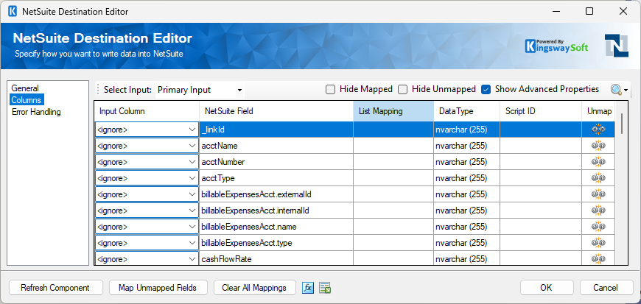This screenshot has height=304, width=641.
Task: Select the billableExpensesAcct.type cell
Action: point(276,243)
